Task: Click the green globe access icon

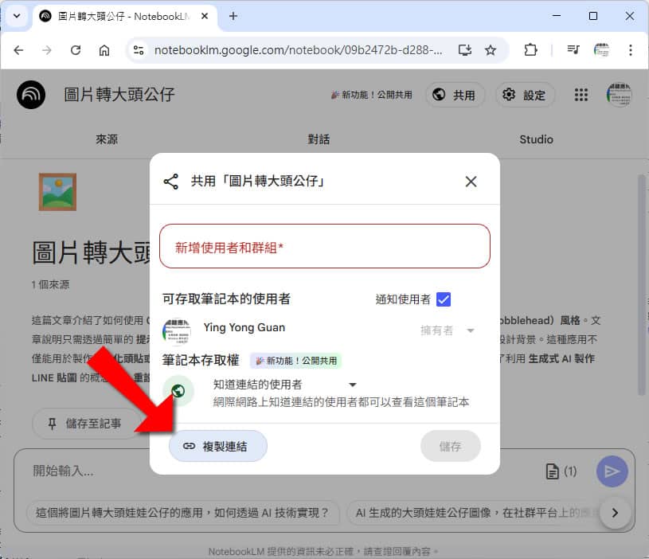Action: 178,391
